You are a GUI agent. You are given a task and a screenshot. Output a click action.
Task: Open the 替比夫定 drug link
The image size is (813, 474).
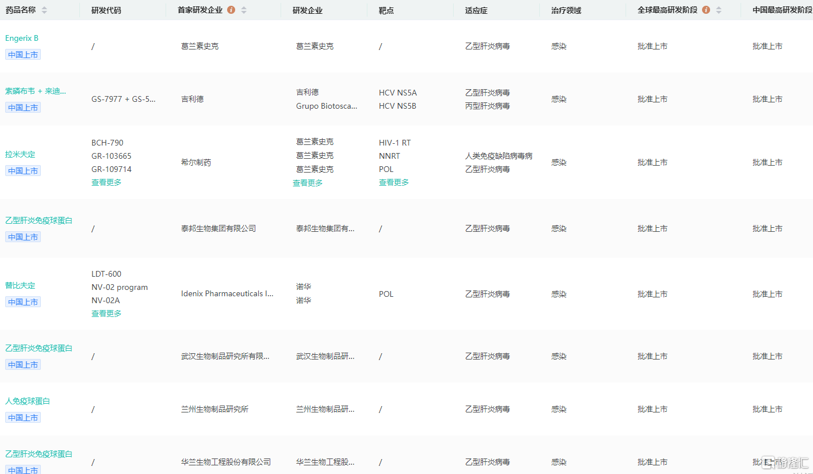click(x=20, y=285)
